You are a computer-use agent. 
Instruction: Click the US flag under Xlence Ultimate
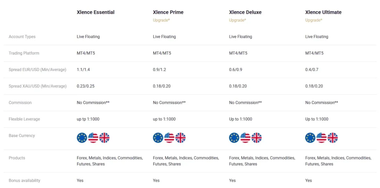click(x=321, y=138)
